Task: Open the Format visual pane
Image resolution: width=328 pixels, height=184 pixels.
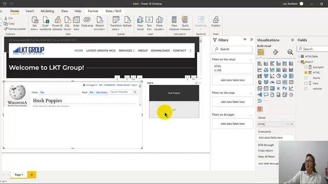Action: click(x=276, y=52)
